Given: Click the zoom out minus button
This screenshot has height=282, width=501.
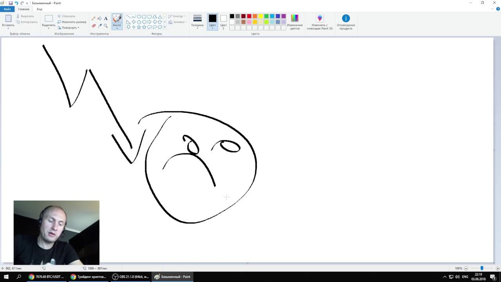Looking at the screenshot, I should (466, 268).
